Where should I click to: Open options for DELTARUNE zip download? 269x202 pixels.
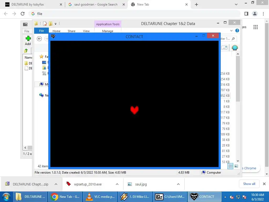56,184
